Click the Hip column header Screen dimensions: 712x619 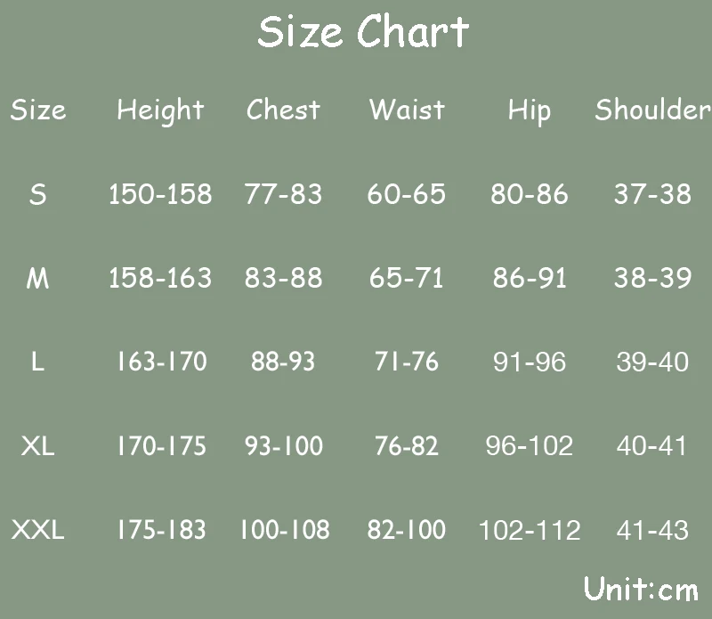click(x=530, y=111)
